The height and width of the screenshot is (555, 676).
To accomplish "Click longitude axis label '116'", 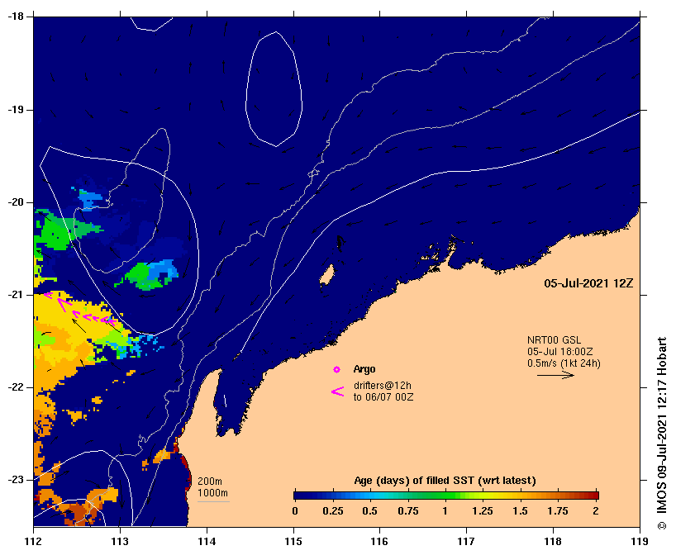I will pyautogui.click(x=380, y=542).
